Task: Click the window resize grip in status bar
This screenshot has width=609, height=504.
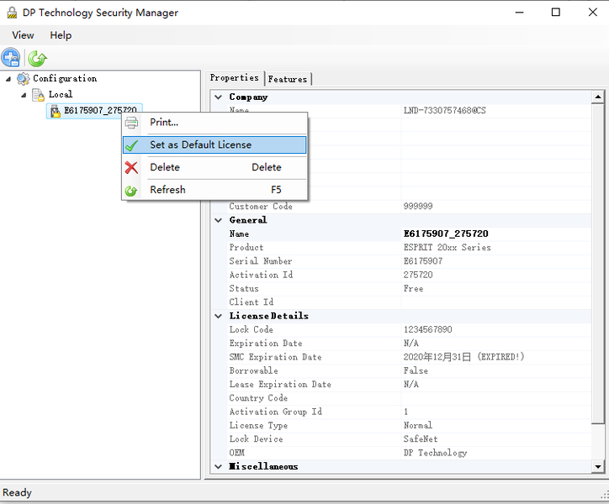Action: point(604,495)
